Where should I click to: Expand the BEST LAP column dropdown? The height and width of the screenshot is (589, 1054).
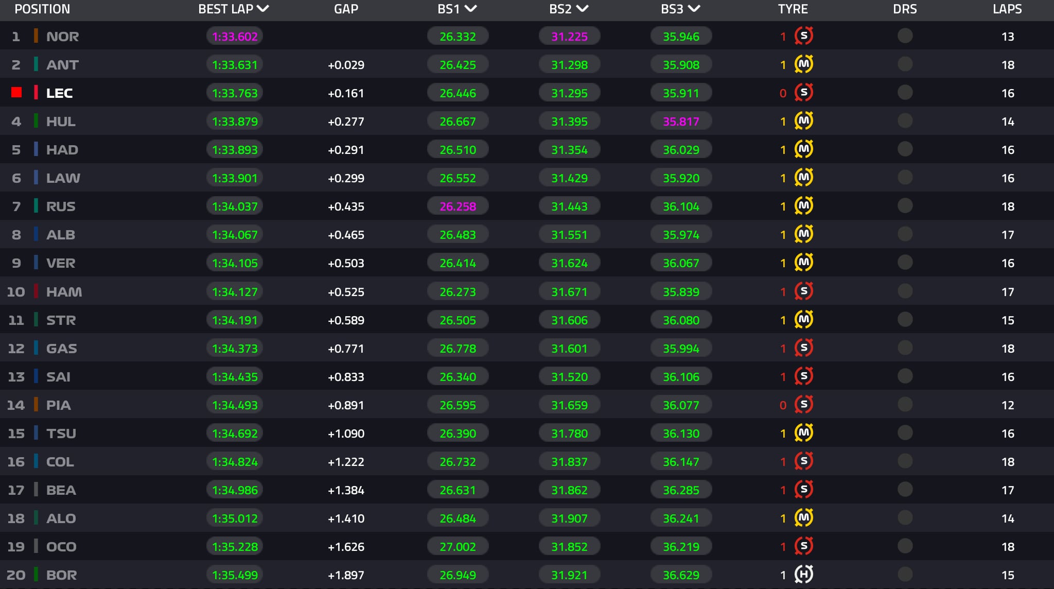[x=263, y=9]
